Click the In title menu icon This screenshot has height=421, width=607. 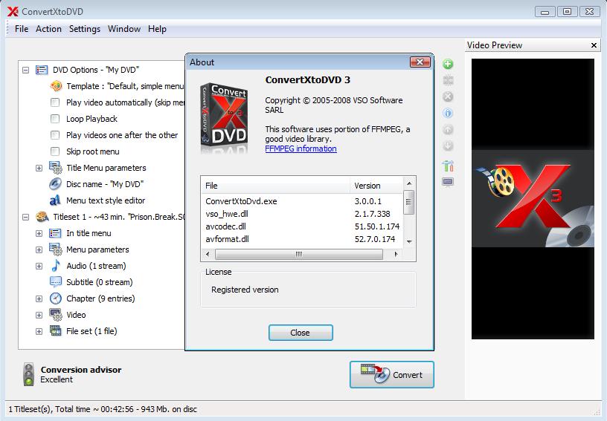tap(55, 233)
